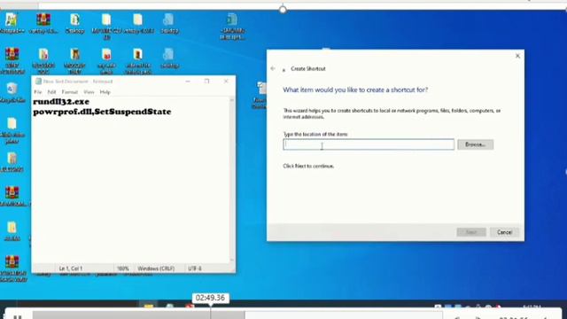Click the Cancel button in Create Shortcut
The image size is (567, 319).
[504, 232]
